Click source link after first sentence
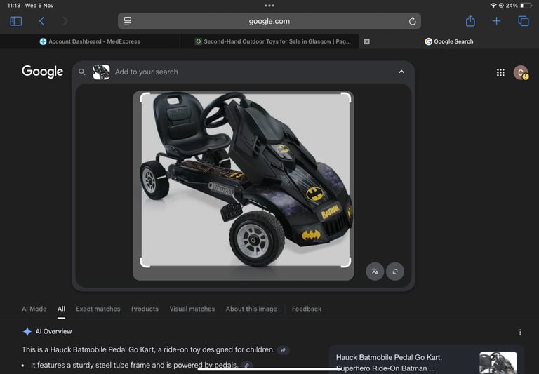 pyautogui.click(x=284, y=350)
